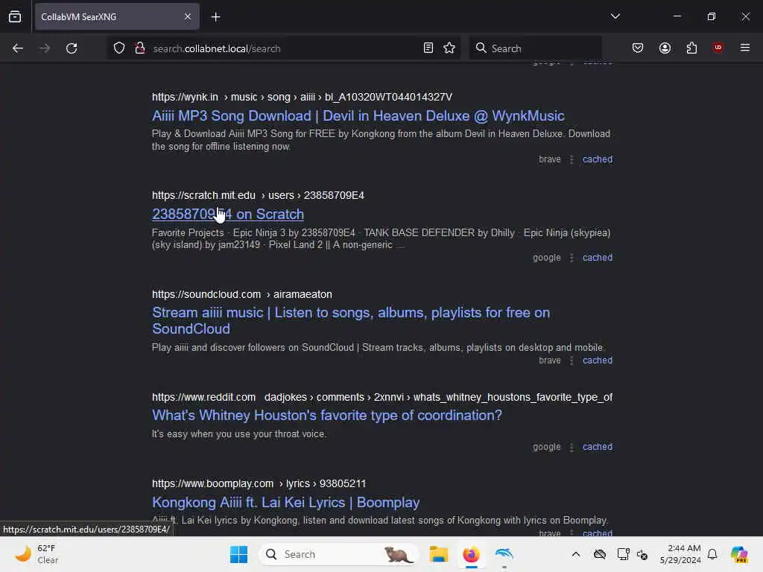
Task: Click cloud sync off tray icon
Action: click(x=600, y=554)
